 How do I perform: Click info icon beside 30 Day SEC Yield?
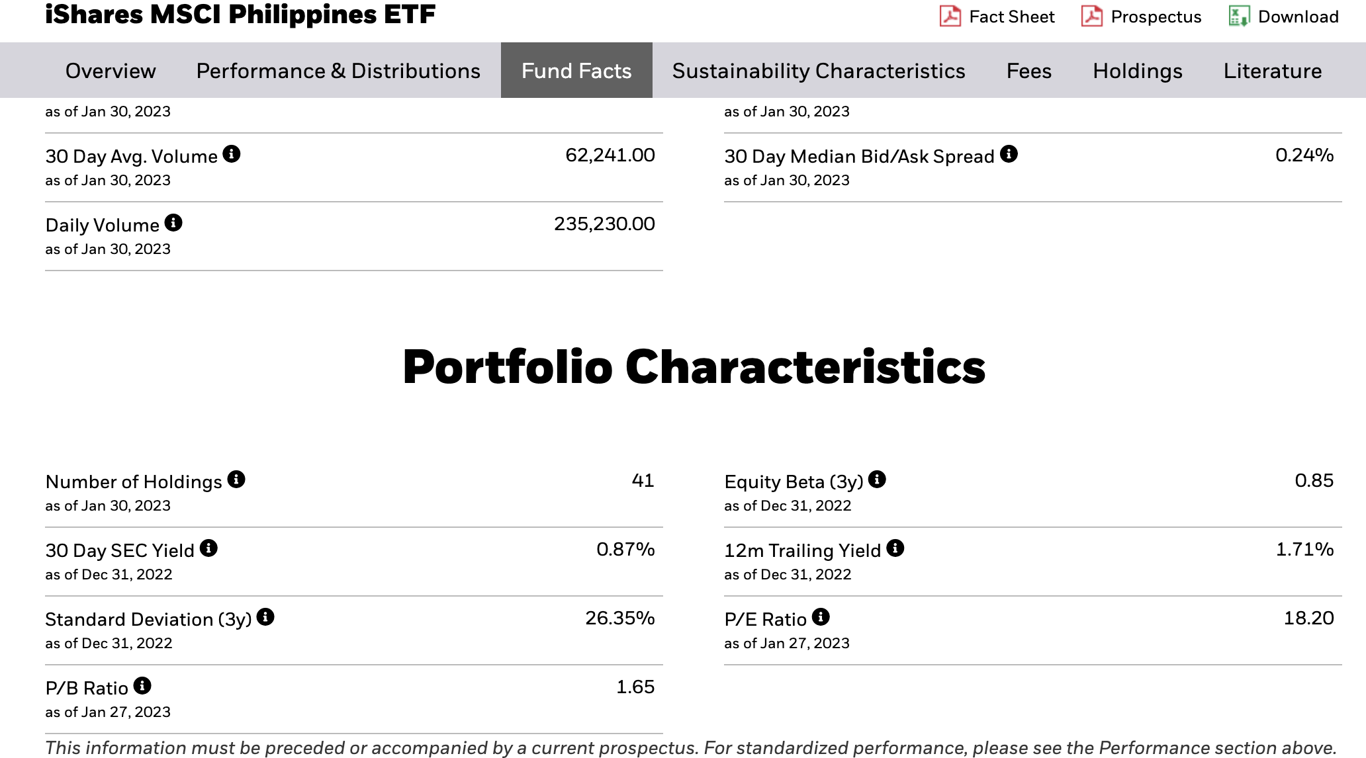point(208,548)
